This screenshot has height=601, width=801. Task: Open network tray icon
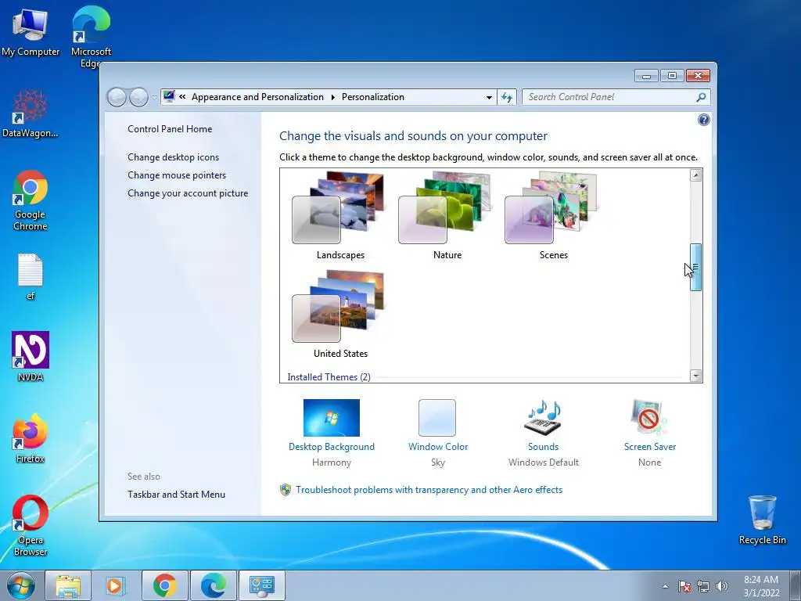click(x=703, y=586)
